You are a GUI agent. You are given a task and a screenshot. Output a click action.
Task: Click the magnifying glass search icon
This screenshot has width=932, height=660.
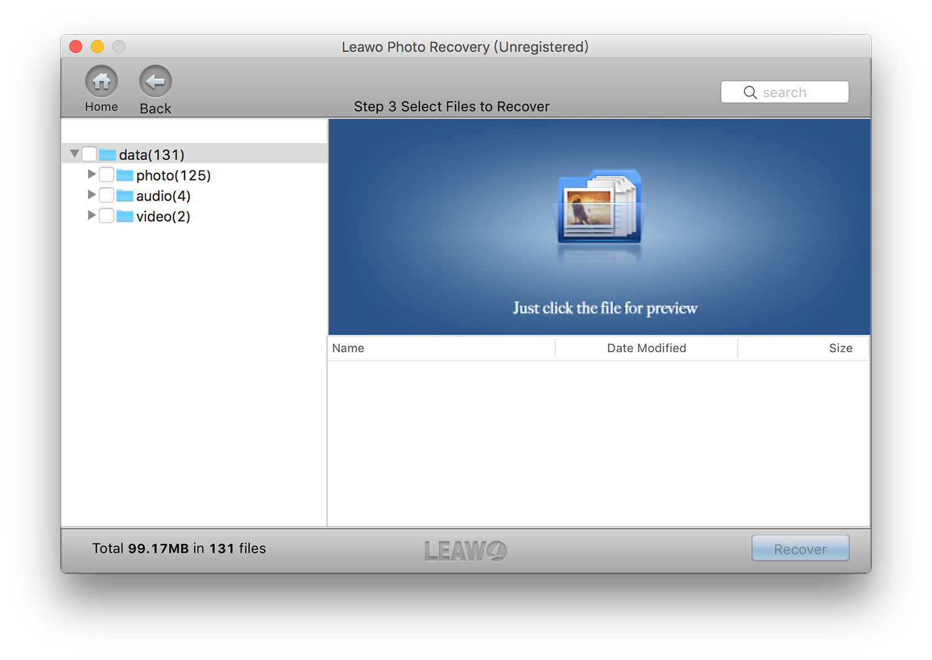750,93
